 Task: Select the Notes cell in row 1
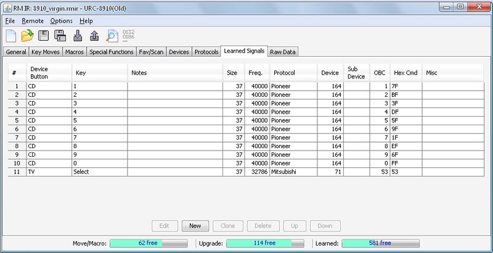pos(174,86)
